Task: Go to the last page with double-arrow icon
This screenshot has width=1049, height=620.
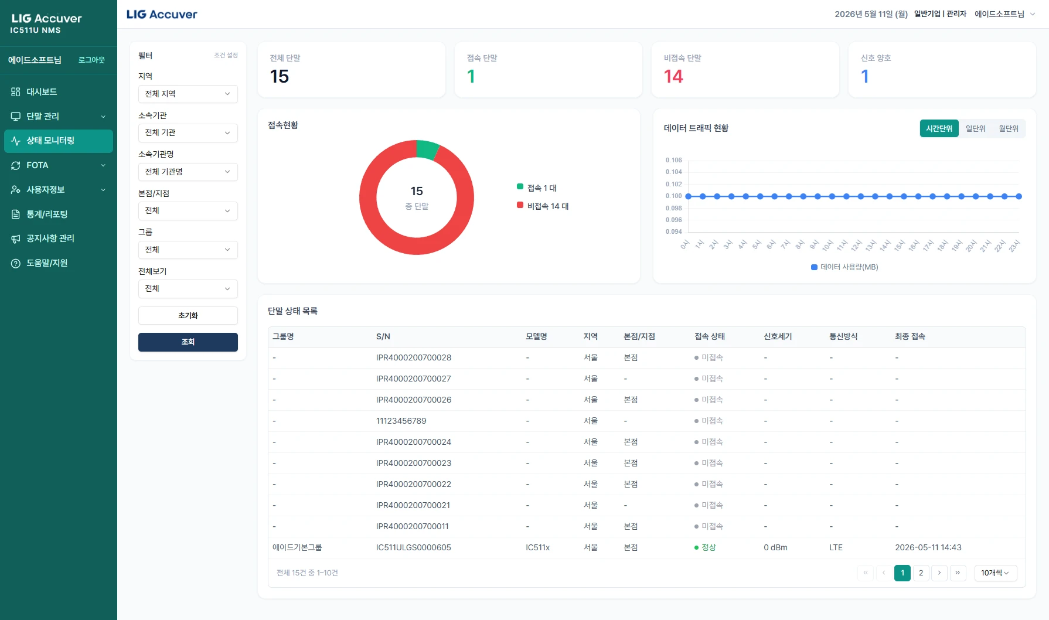Action: pyautogui.click(x=958, y=573)
